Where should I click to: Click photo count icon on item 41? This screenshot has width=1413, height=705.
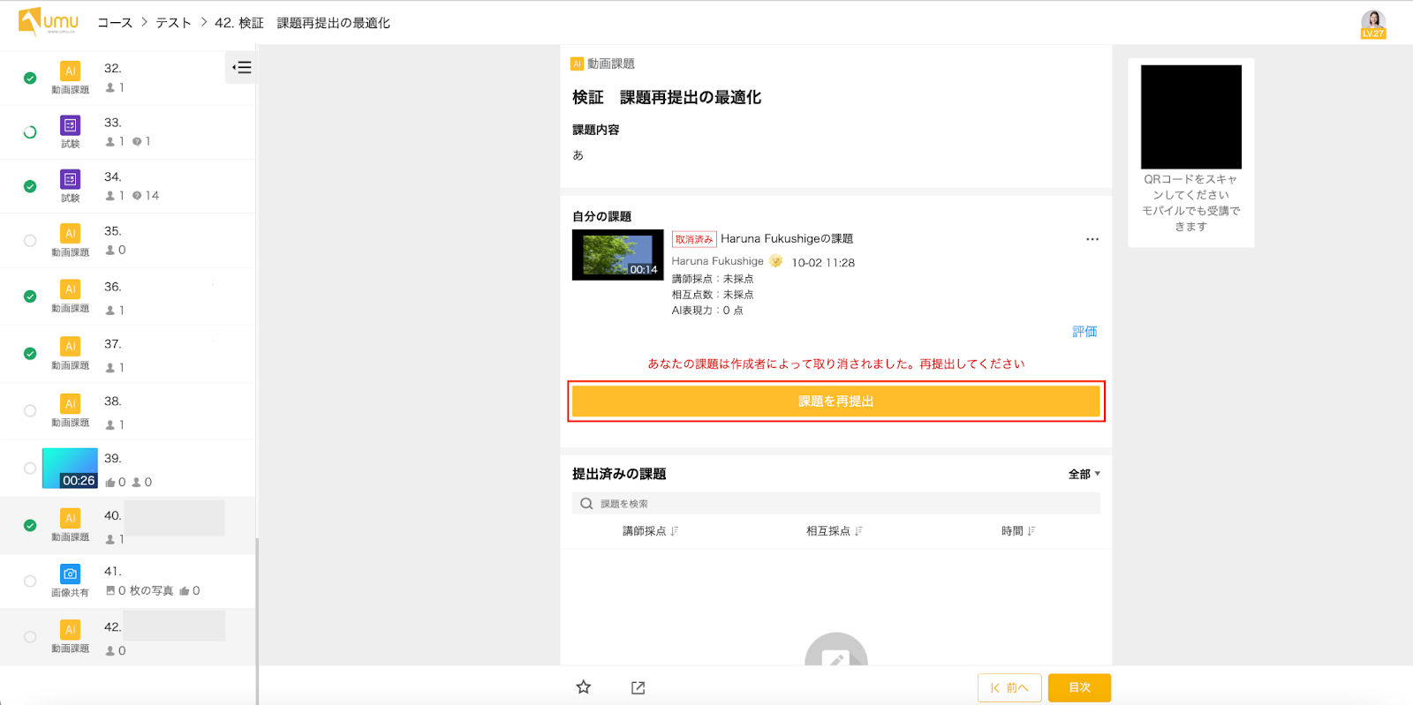click(110, 591)
